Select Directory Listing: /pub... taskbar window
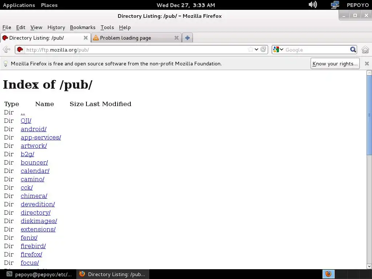This screenshot has width=372, height=279. (113, 274)
